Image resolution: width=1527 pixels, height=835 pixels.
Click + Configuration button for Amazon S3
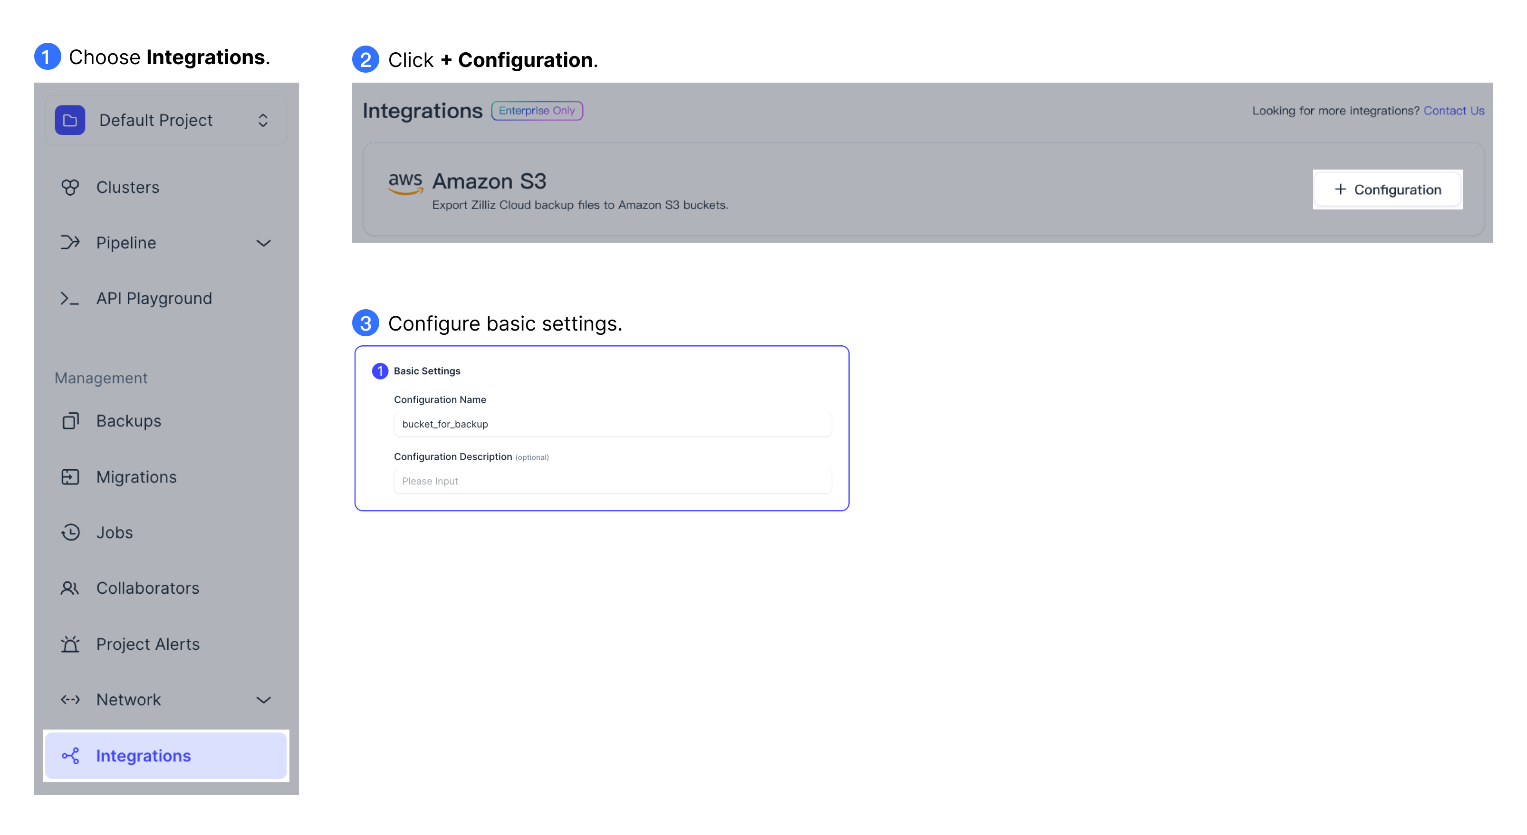tap(1388, 189)
